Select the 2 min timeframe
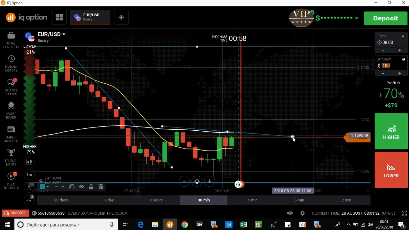 pos(346,200)
